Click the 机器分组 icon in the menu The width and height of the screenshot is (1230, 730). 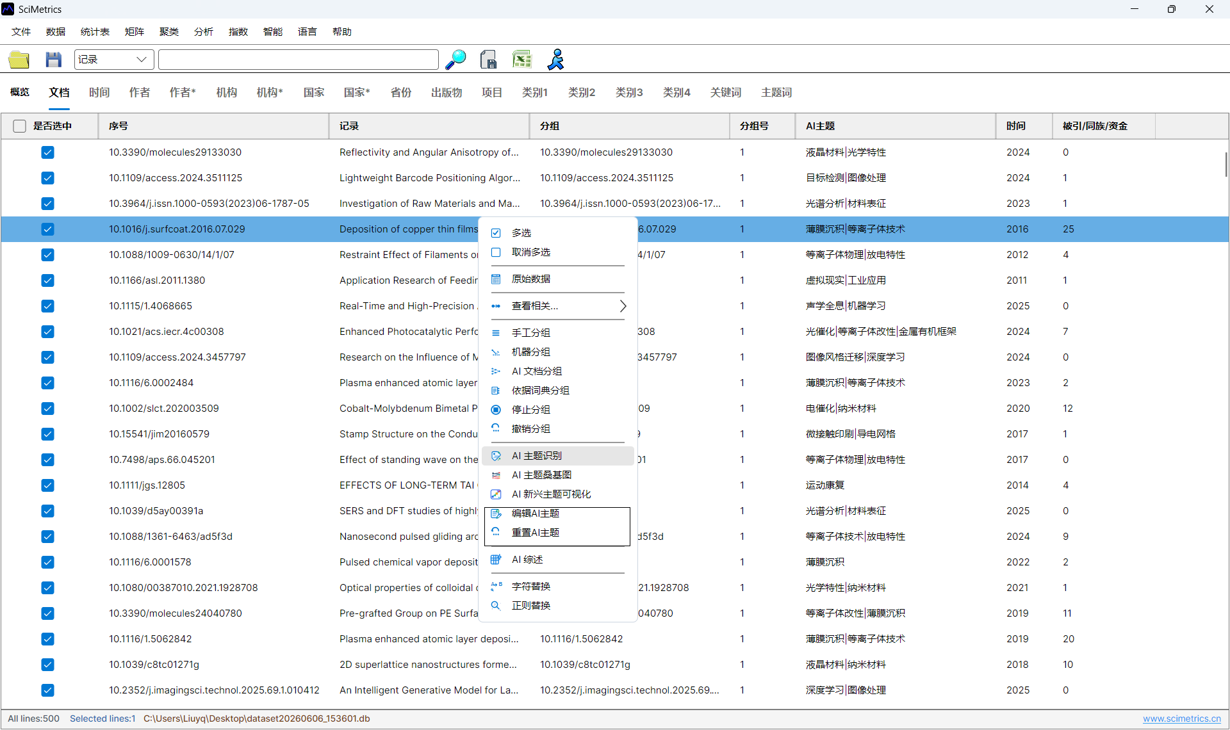[496, 352]
